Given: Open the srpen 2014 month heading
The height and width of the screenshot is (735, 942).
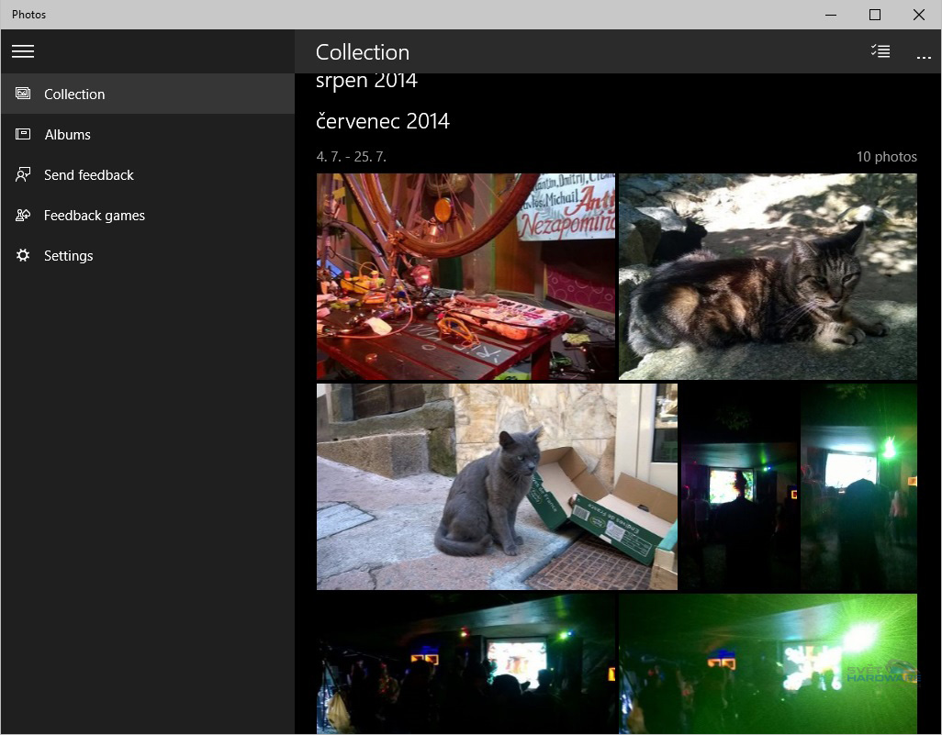Looking at the screenshot, I should pyautogui.click(x=366, y=80).
